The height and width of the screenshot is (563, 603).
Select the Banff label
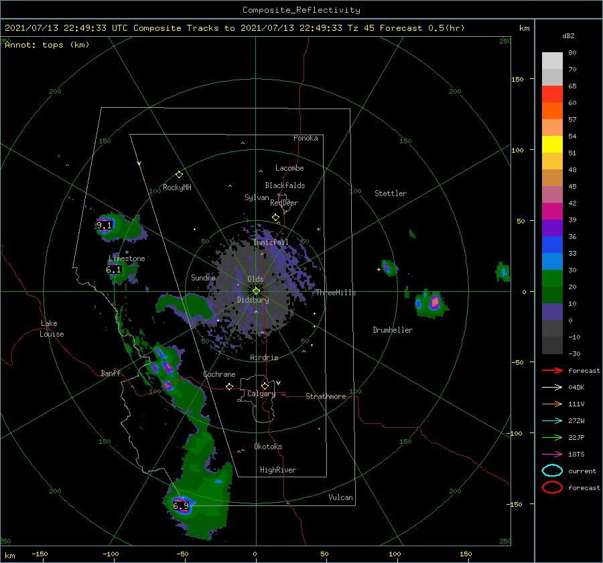coord(111,373)
